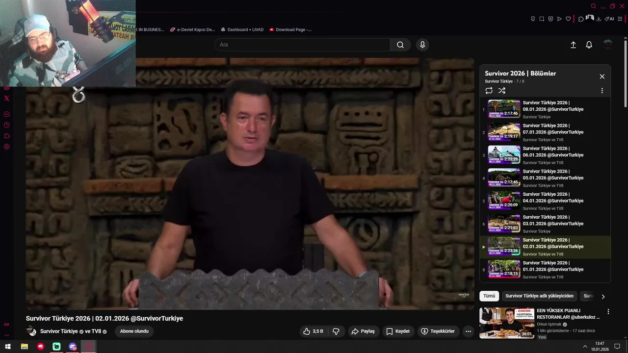Select Survivor Türkiye adlı yükleyiciden chip
628x353 pixels.
point(539,296)
